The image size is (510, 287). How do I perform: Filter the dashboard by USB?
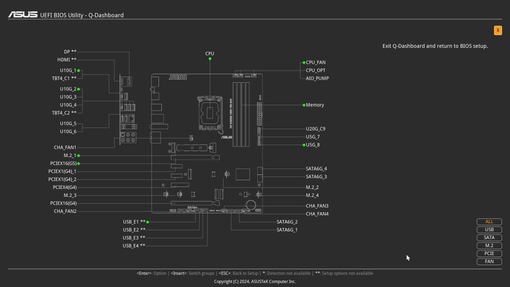pos(489,230)
